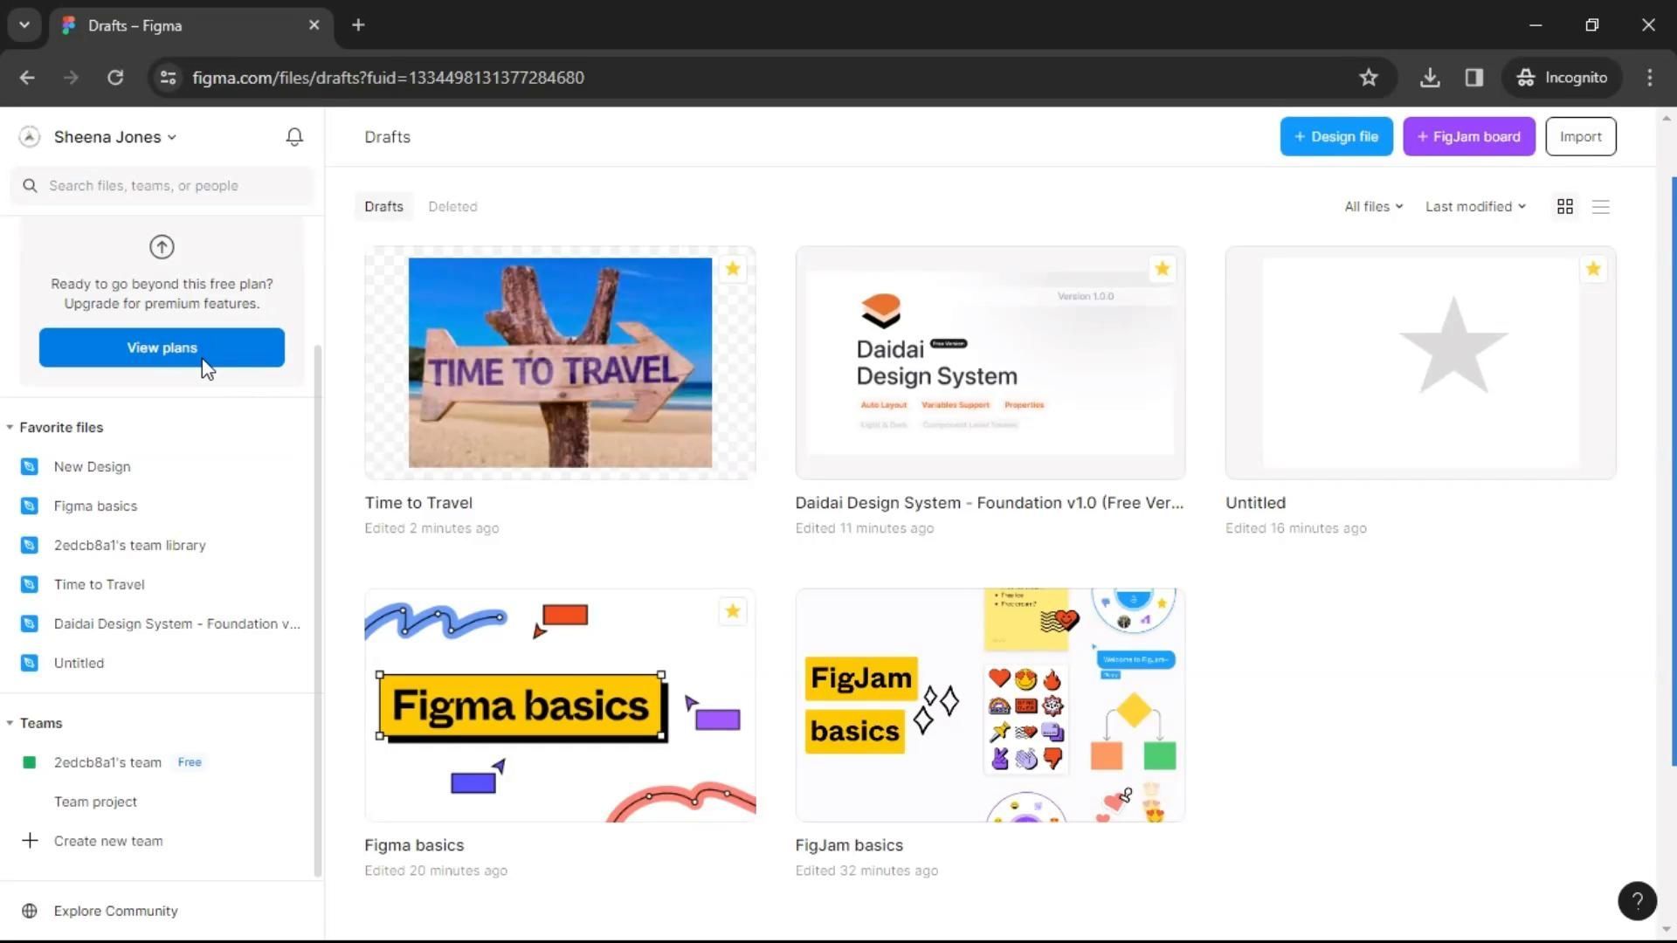Create a new FigJam board
The image size is (1677, 943).
(1468, 137)
